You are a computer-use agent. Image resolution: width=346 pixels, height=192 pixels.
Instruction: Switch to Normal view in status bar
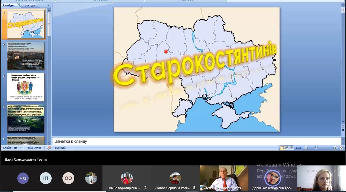pyautogui.click(x=282, y=148)
